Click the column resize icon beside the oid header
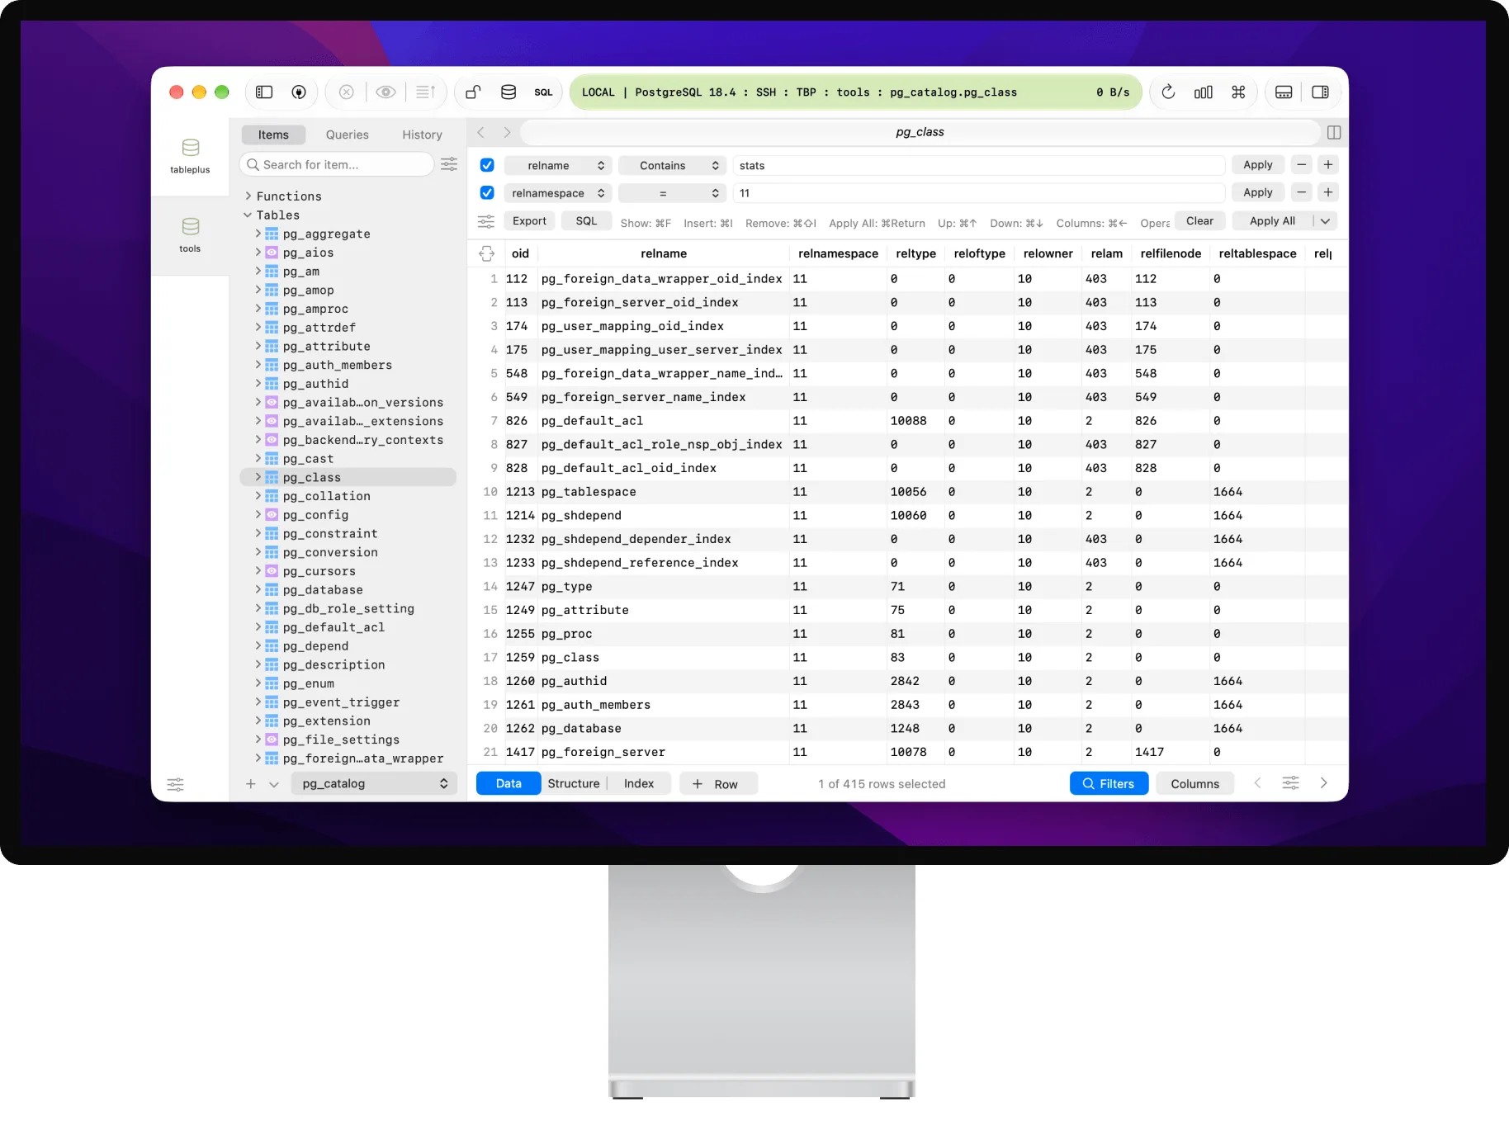Screen dimensions: 1509x1139 pyautogui.click(x=487, y=253)
